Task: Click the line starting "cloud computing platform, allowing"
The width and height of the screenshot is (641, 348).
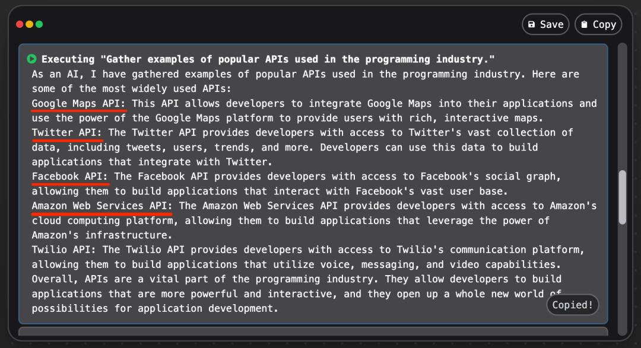Action: tap(291, 221)
